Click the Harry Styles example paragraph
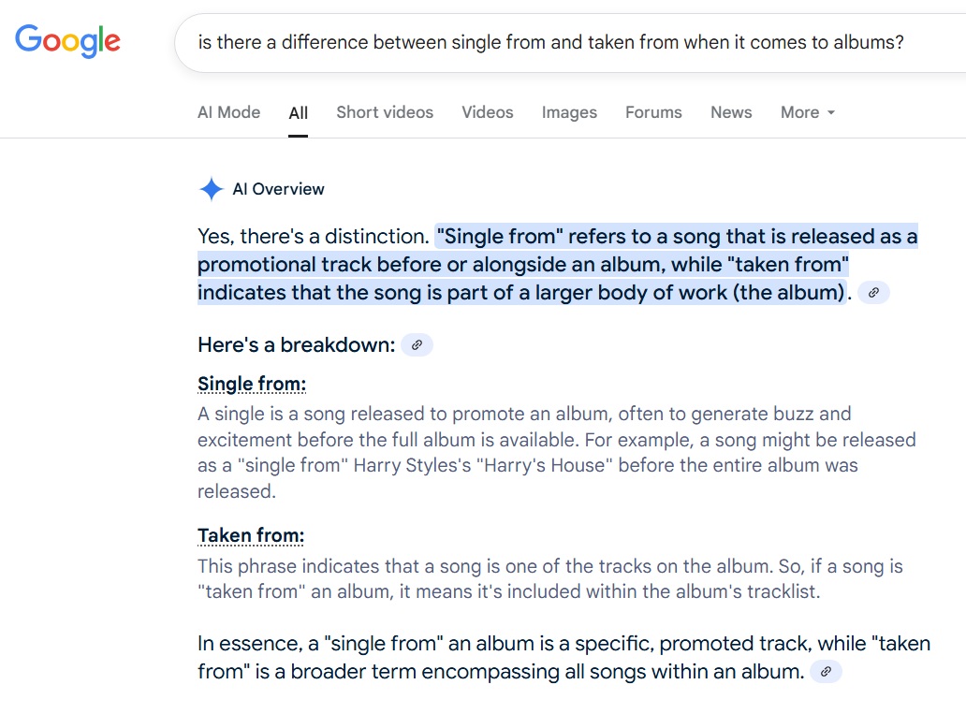 (556, 452)
